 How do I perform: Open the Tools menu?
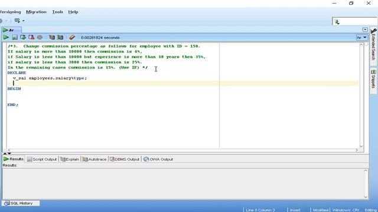click(58, 12)
